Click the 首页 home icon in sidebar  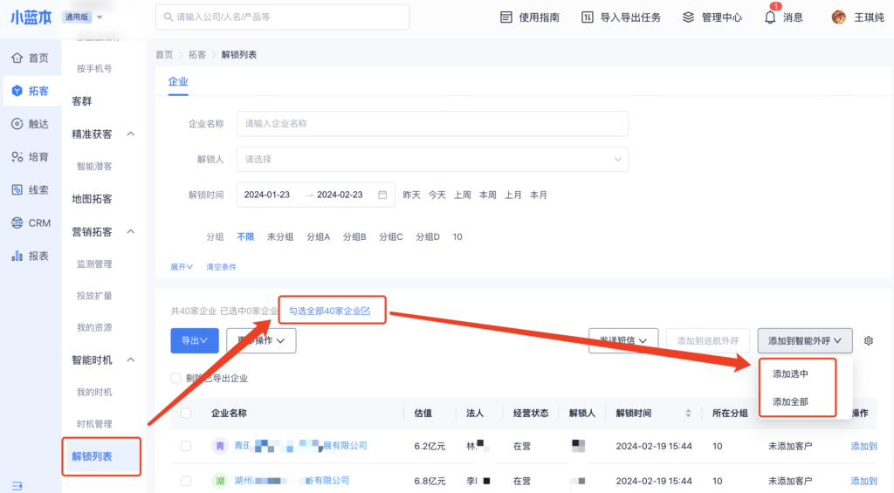17,58
